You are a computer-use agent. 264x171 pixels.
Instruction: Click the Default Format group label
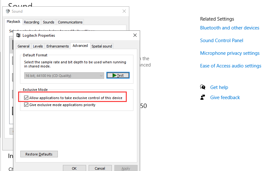pos(35,55)
